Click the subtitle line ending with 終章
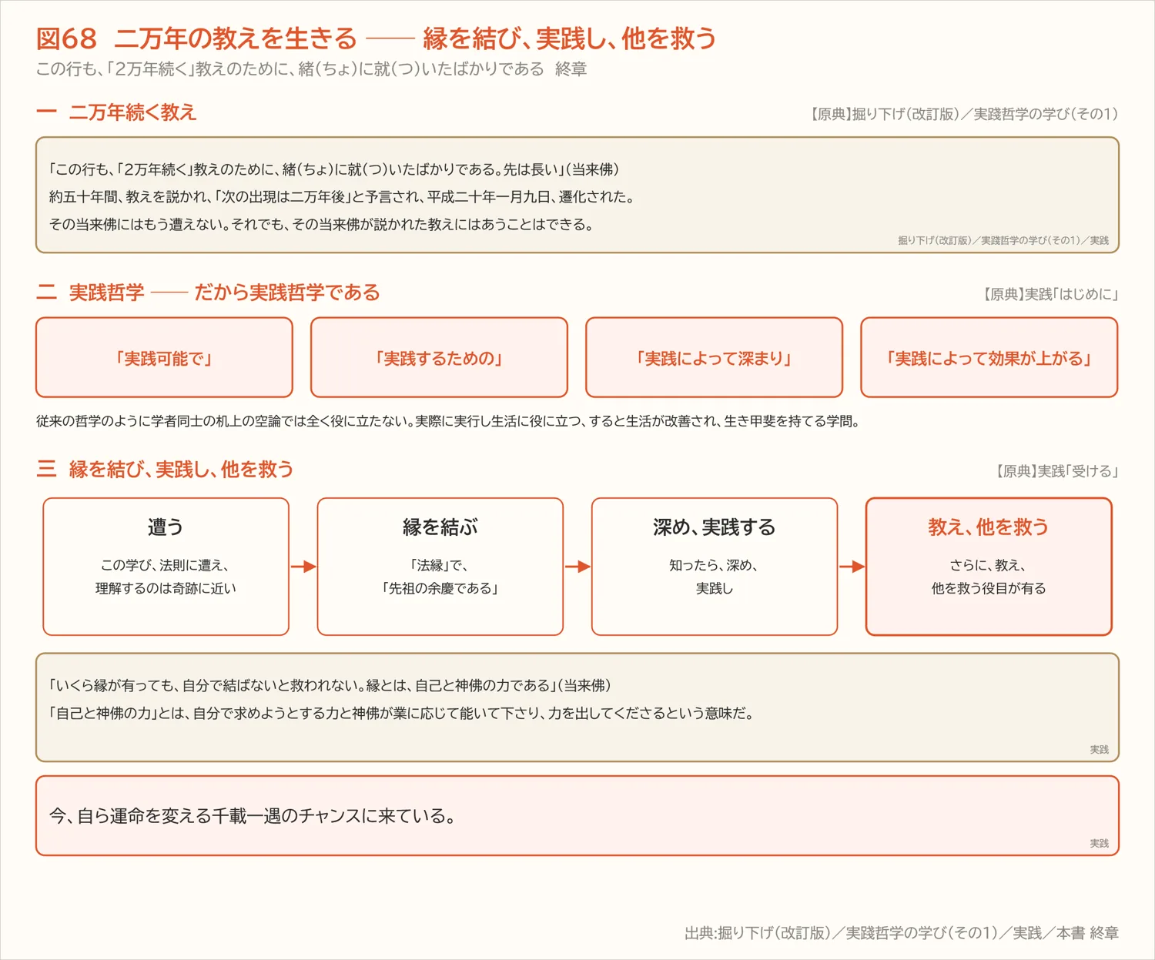This screenshot has width=1155, height=960. 312,69
